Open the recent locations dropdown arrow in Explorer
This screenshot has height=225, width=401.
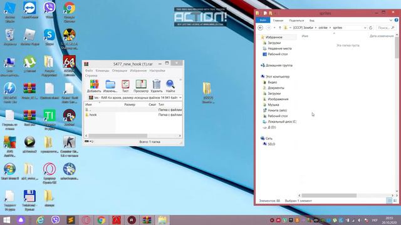274,27
